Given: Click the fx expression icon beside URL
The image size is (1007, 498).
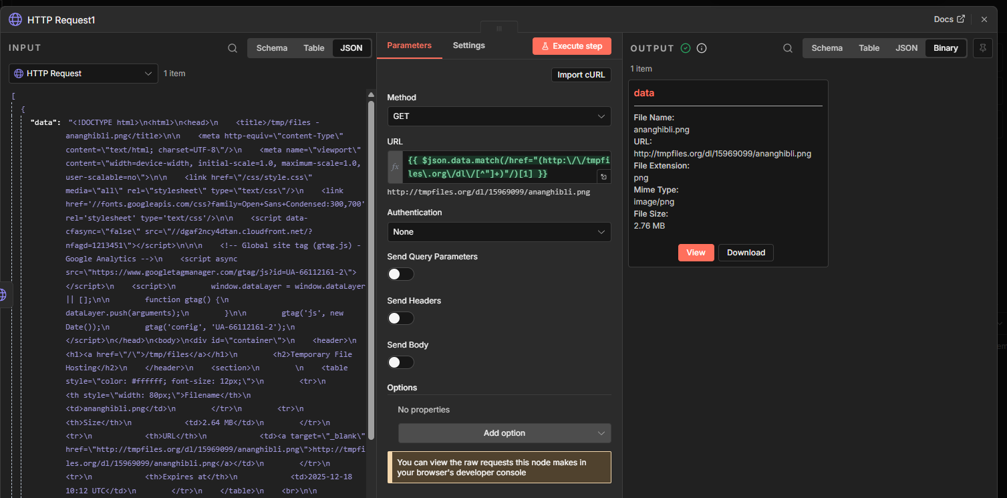Looking at the screenshot, I should pos(395,167).
